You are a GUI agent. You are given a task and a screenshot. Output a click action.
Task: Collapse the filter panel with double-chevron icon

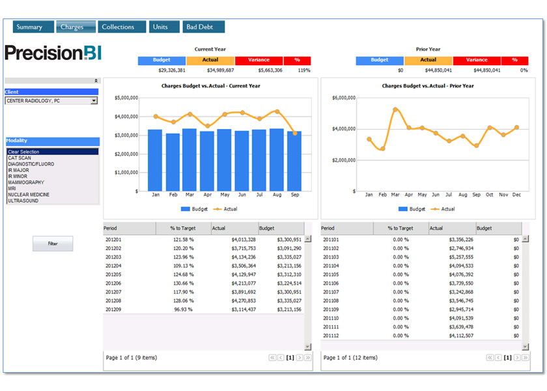(96, 81)
